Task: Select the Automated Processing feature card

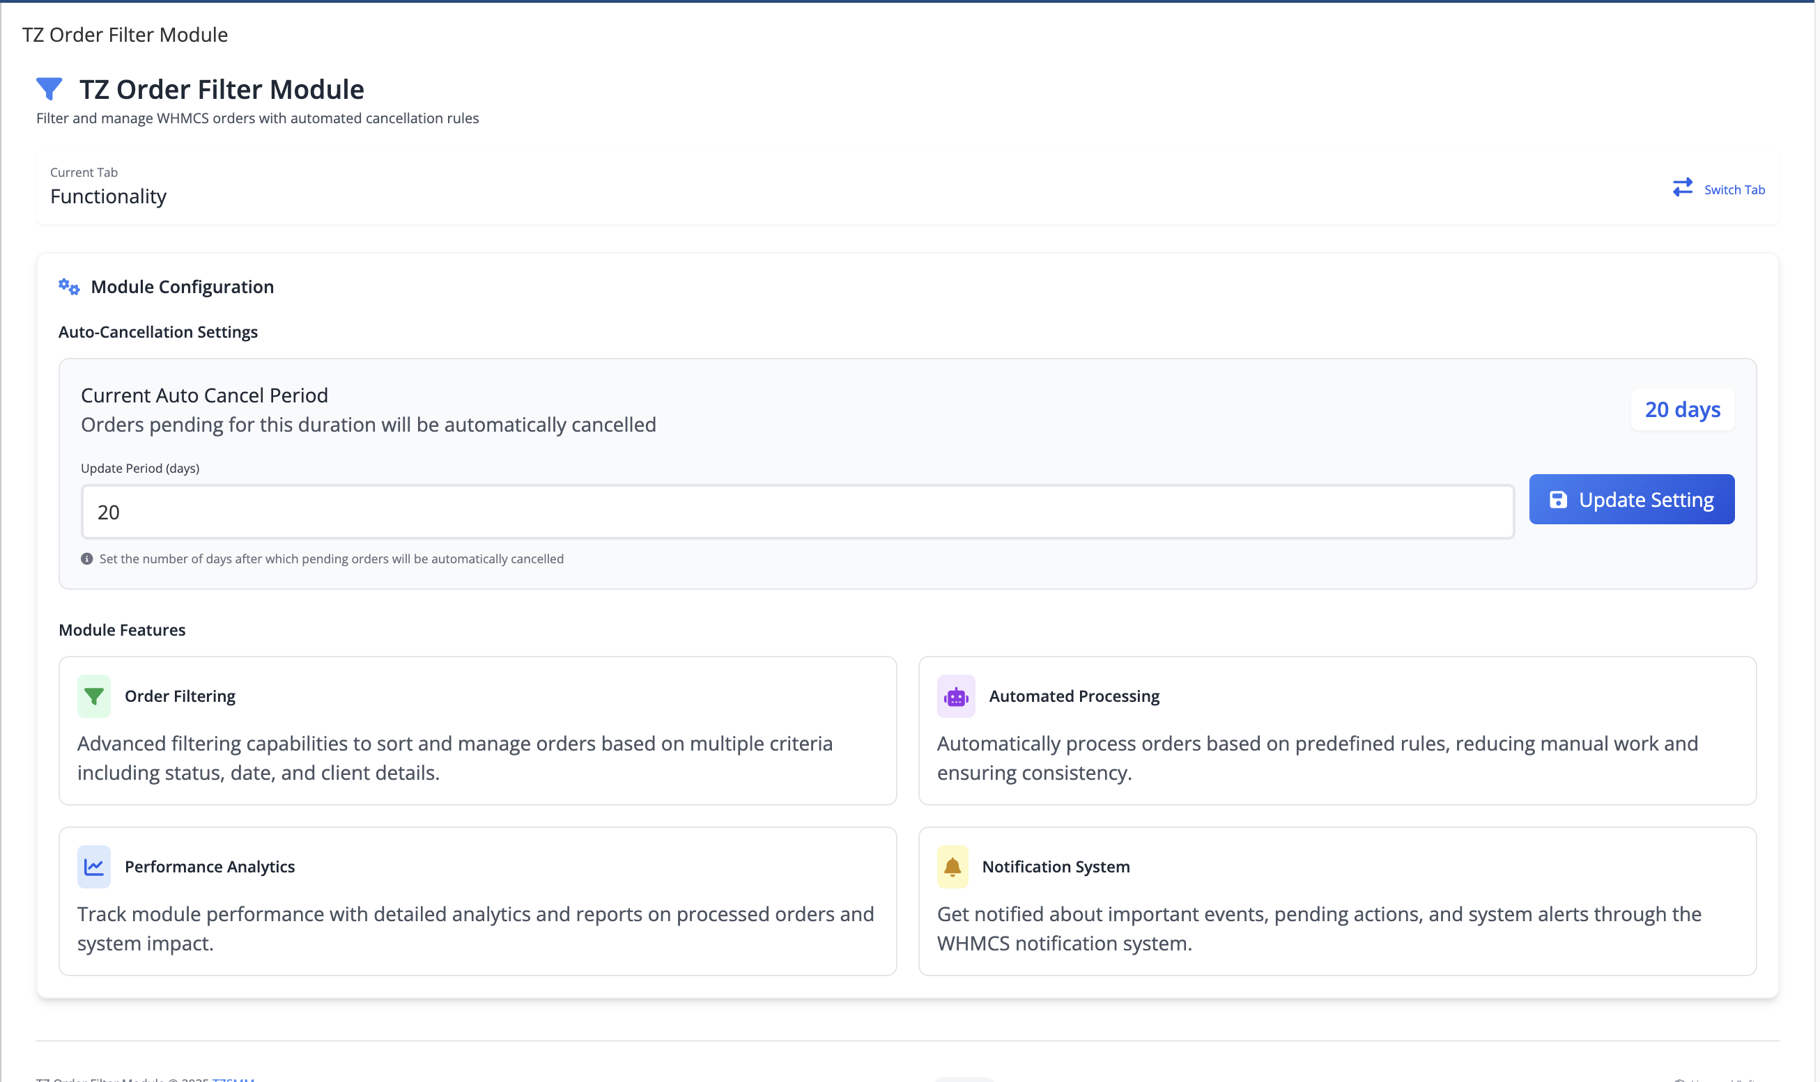Action: tap(1338, 730)
